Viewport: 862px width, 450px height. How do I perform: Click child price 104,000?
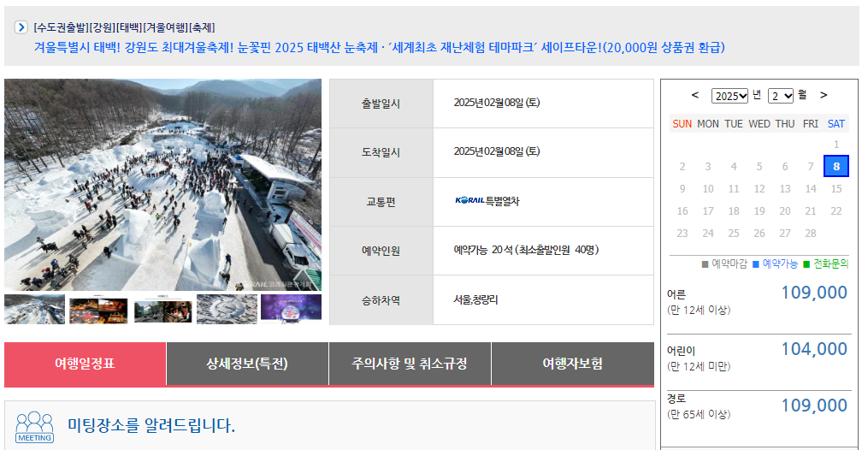tap(814, 349)
